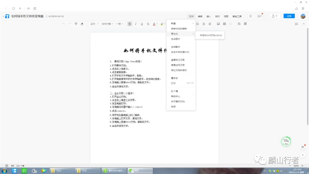Open the 视图 menu
309x174 pixels.
pos(226,16)
